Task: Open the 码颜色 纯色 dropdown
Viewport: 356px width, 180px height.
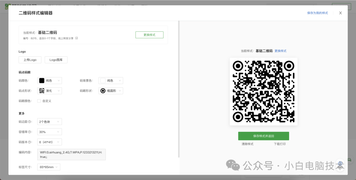Action: click(49, 80)
